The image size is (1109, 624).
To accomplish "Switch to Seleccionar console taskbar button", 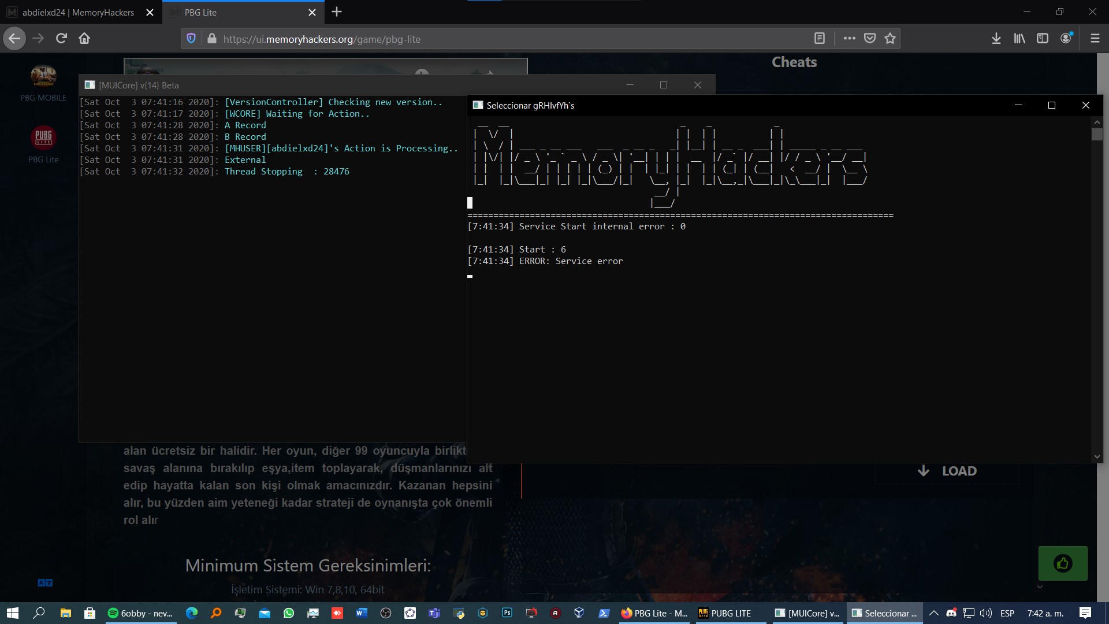I will click(x=884, y=613).
